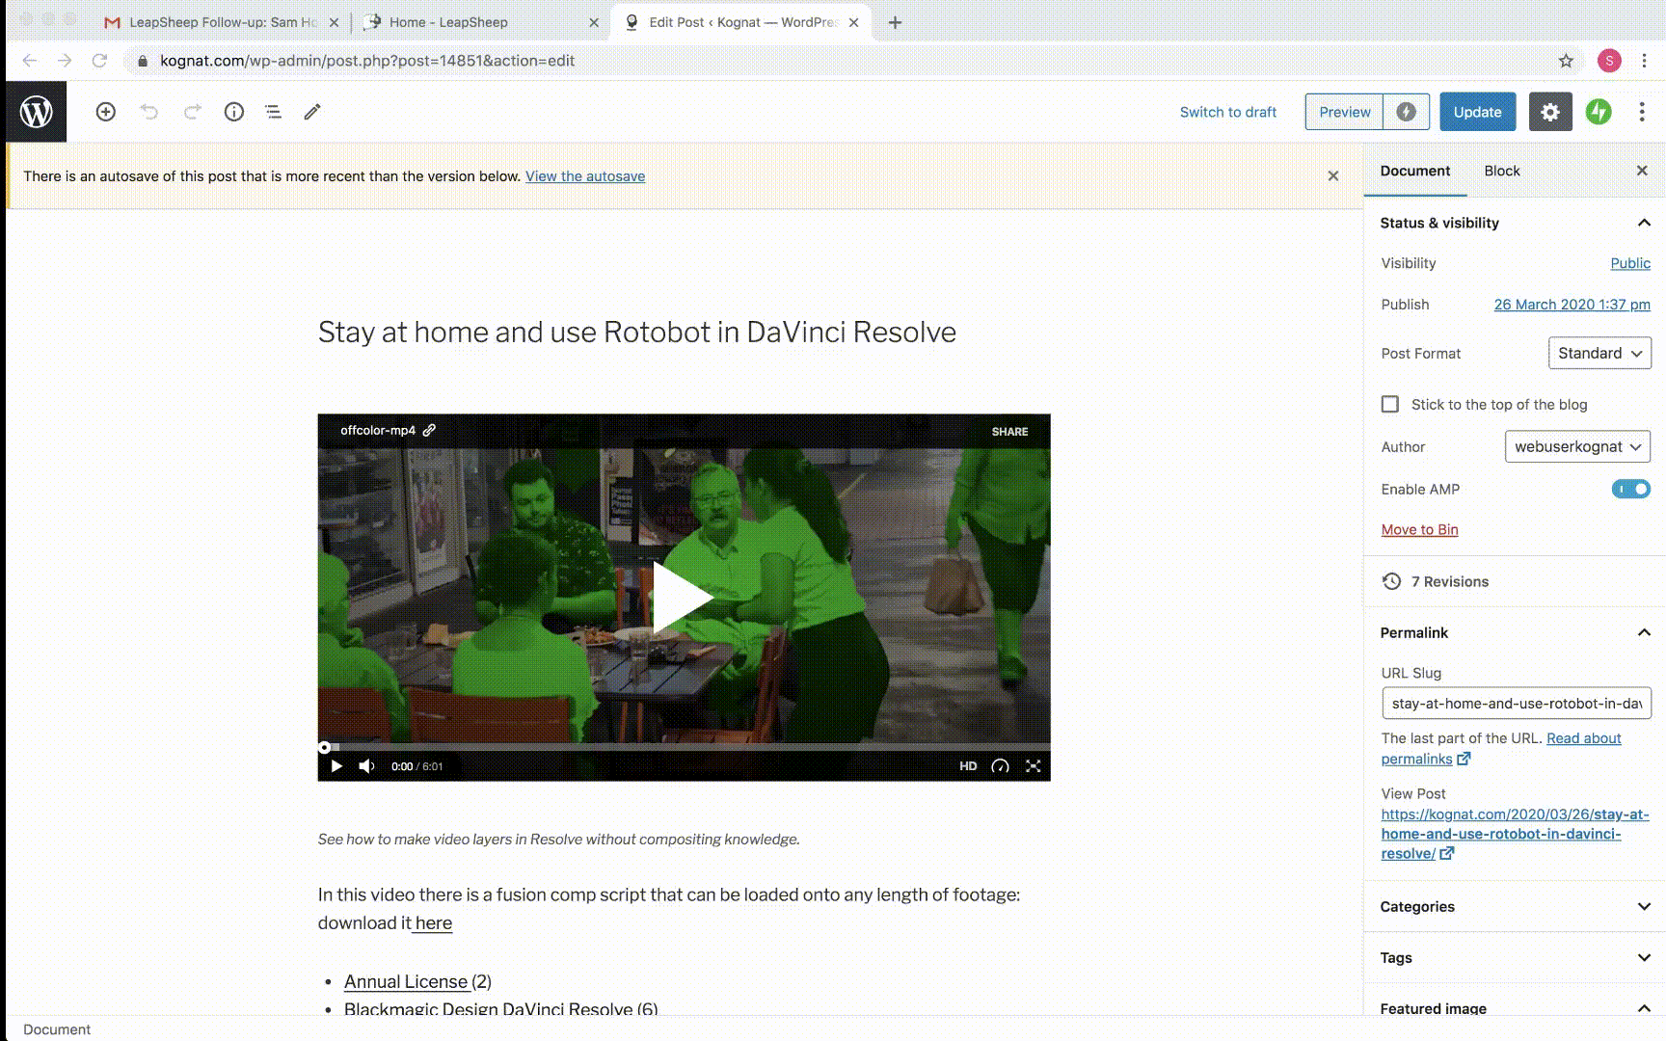
Task: Play video from the control bar
Action: click(x=336, y=766)
